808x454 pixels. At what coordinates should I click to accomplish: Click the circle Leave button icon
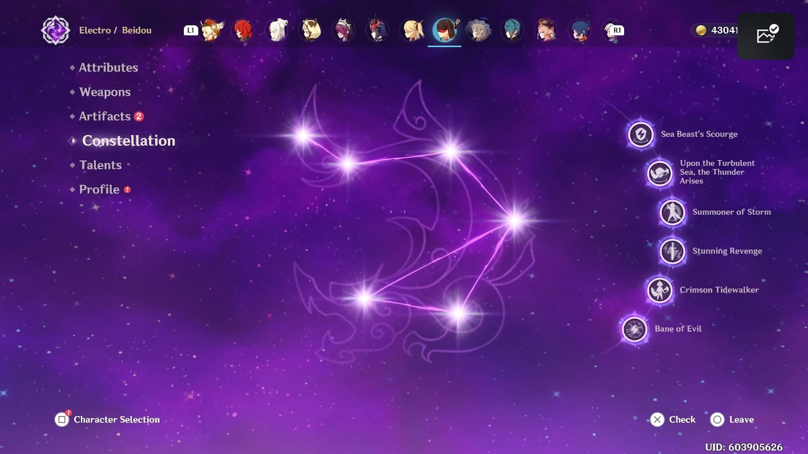pos(717,420)
